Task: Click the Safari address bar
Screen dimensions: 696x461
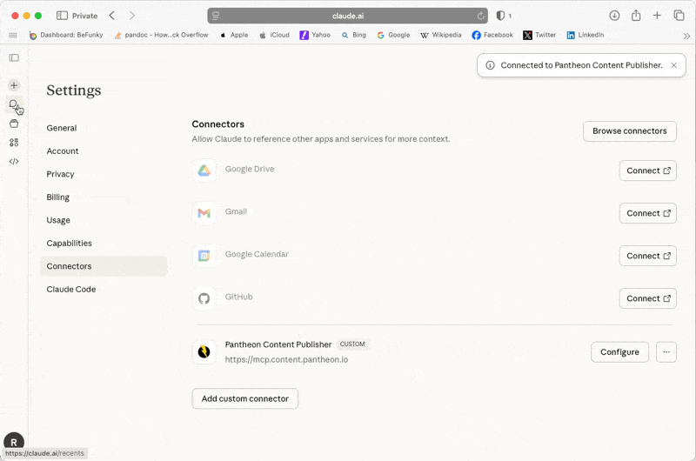Action: click(x=348, y=16)
